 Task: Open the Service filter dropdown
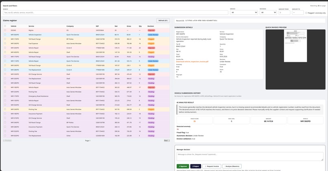(244, 12)
